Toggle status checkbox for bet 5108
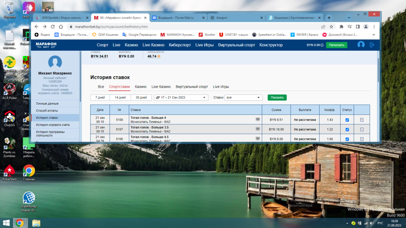 point(347,120)
